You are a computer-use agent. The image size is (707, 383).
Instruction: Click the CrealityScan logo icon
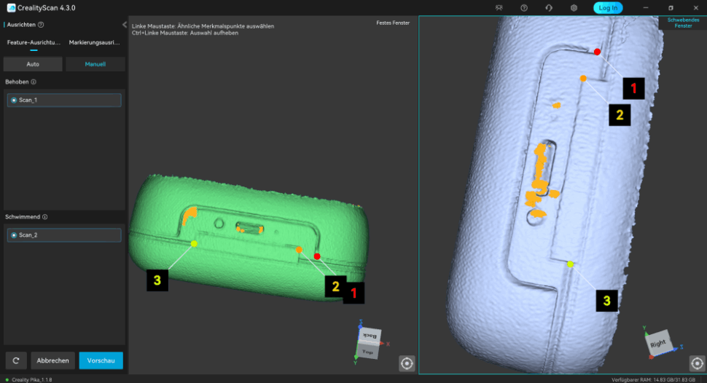(x=11, y=8)
